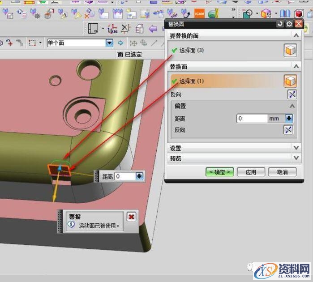Select the 选择面 (3) row
The width and height of the screenshot is (313, 282).
click(192, 51)
